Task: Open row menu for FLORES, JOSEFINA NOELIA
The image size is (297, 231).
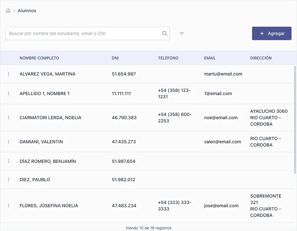Action: point(9,206)
